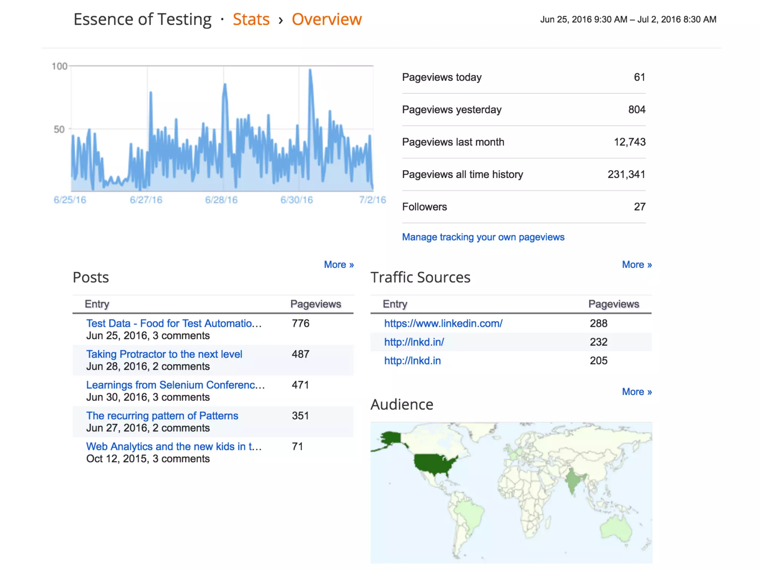Image resolution: width=760 pixels, height=570 pixels.
Task: Click the Overview breadcrumb heading
Action: point(326,19)
